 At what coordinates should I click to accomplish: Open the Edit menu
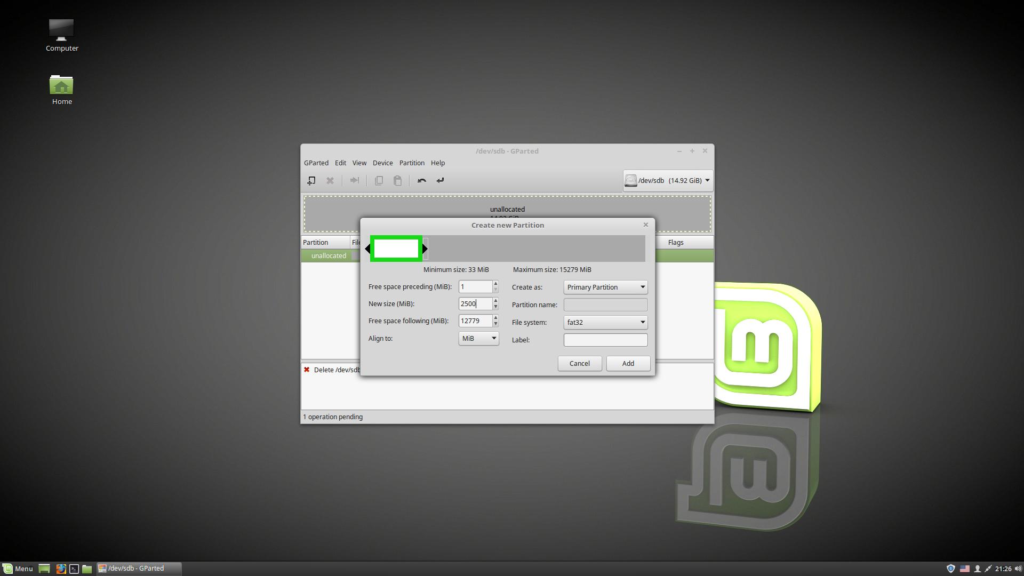(x=340, y=163)
